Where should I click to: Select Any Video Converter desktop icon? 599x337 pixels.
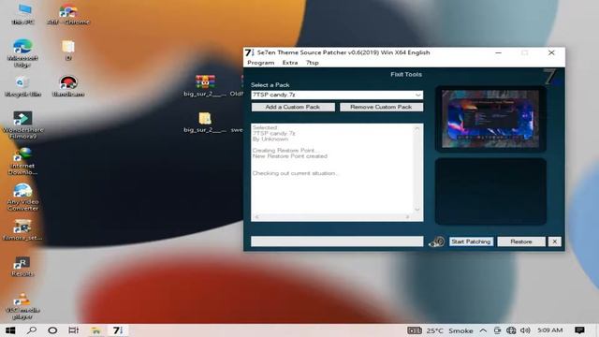22,197
